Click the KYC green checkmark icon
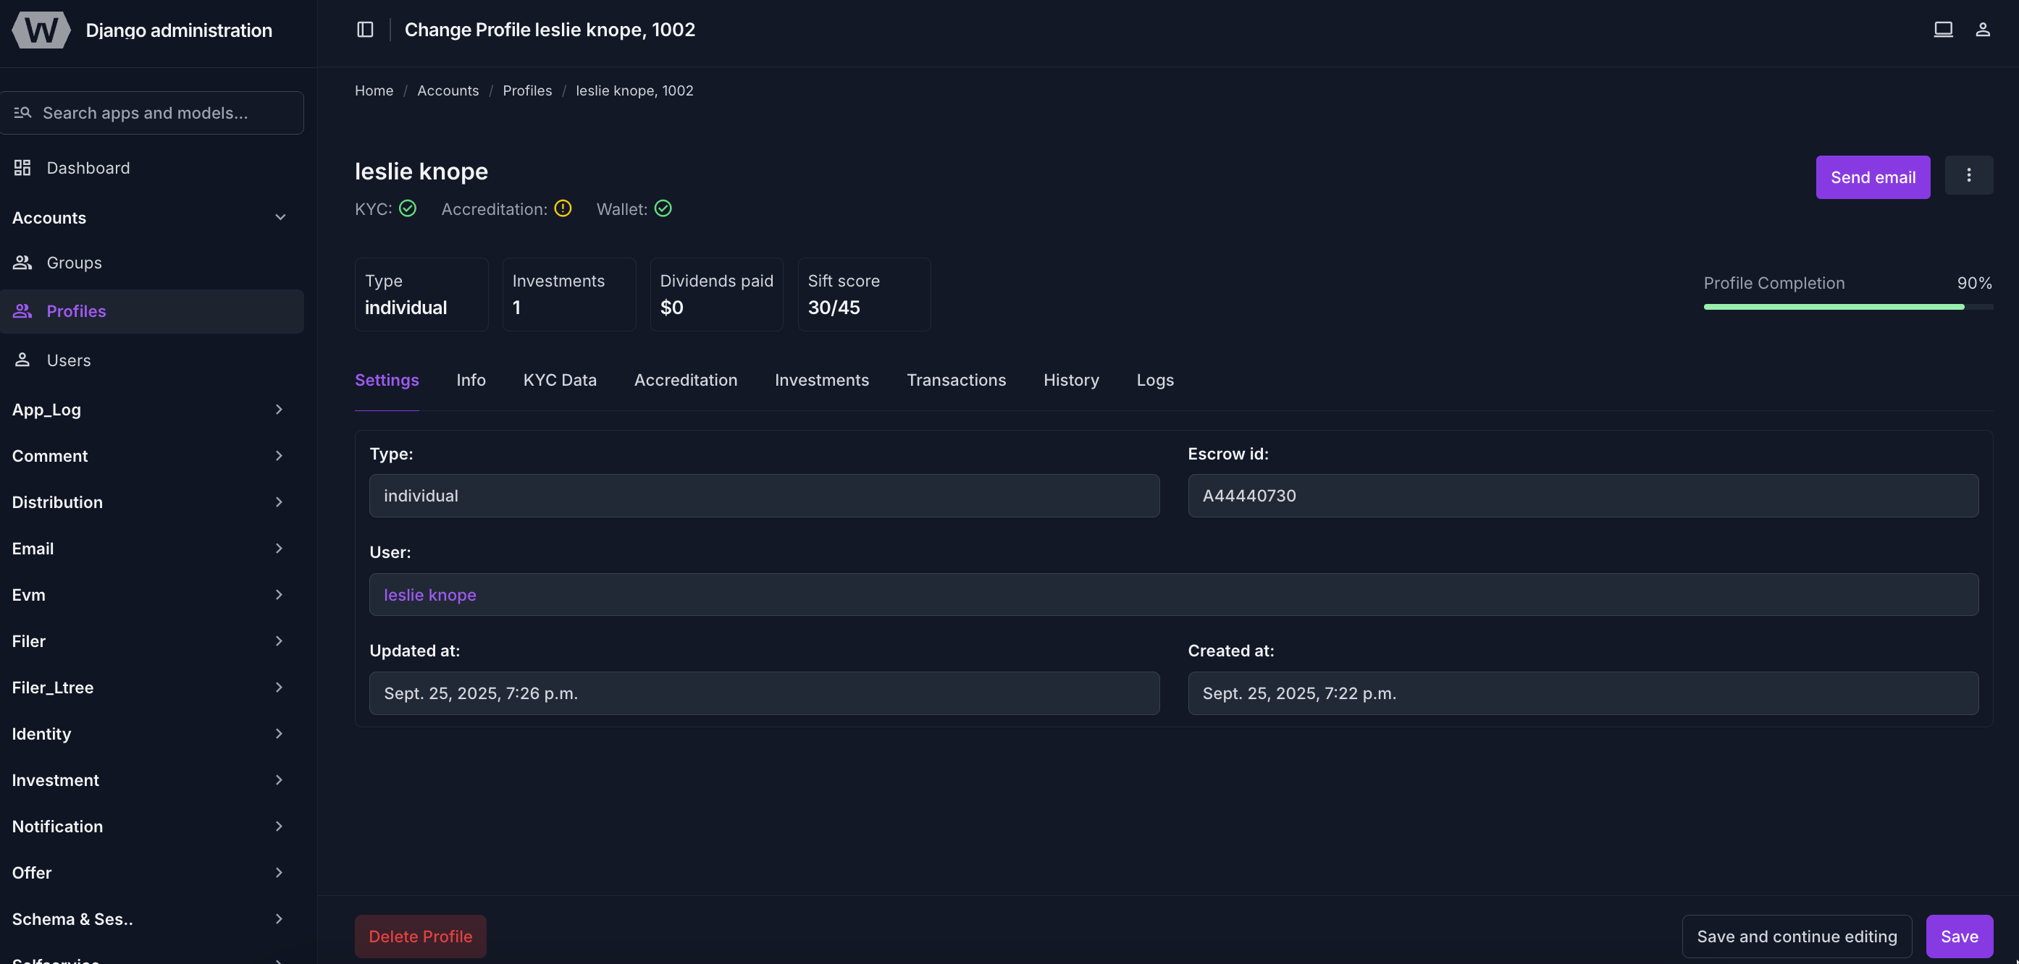2019x964 pixels. click(x=408, y=208)
